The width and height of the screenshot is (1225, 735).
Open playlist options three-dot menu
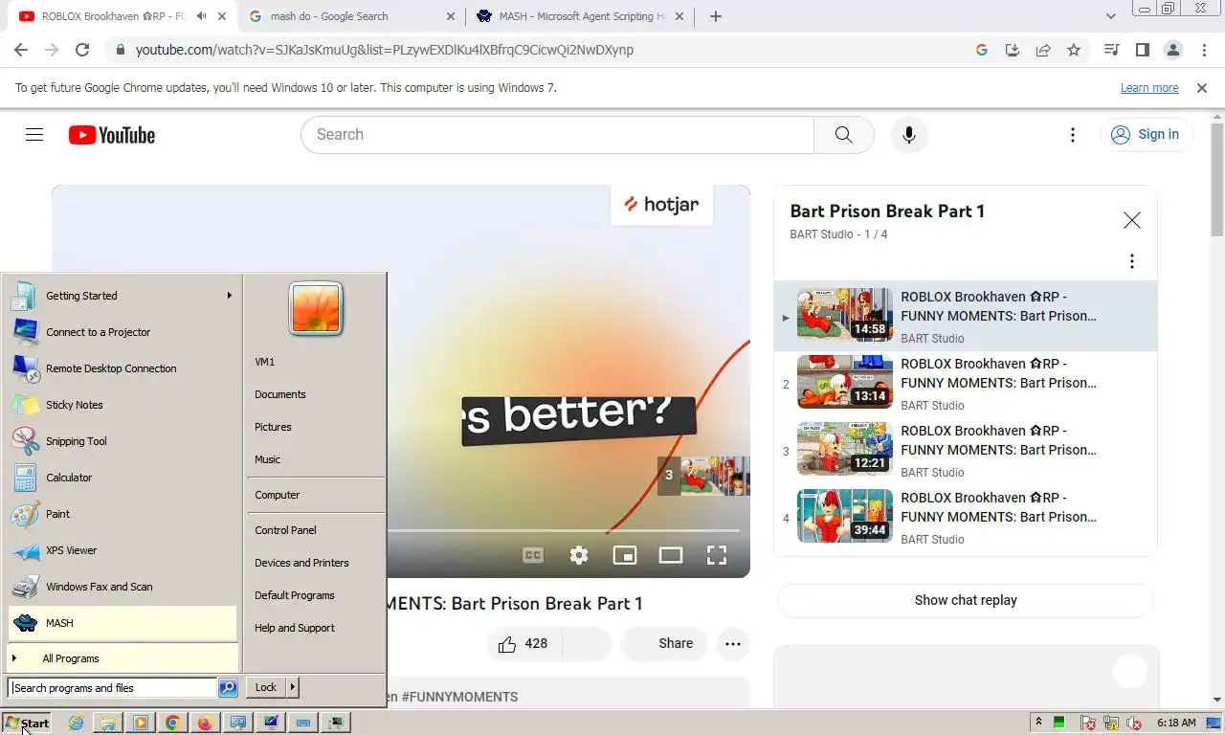(1132, 261)
